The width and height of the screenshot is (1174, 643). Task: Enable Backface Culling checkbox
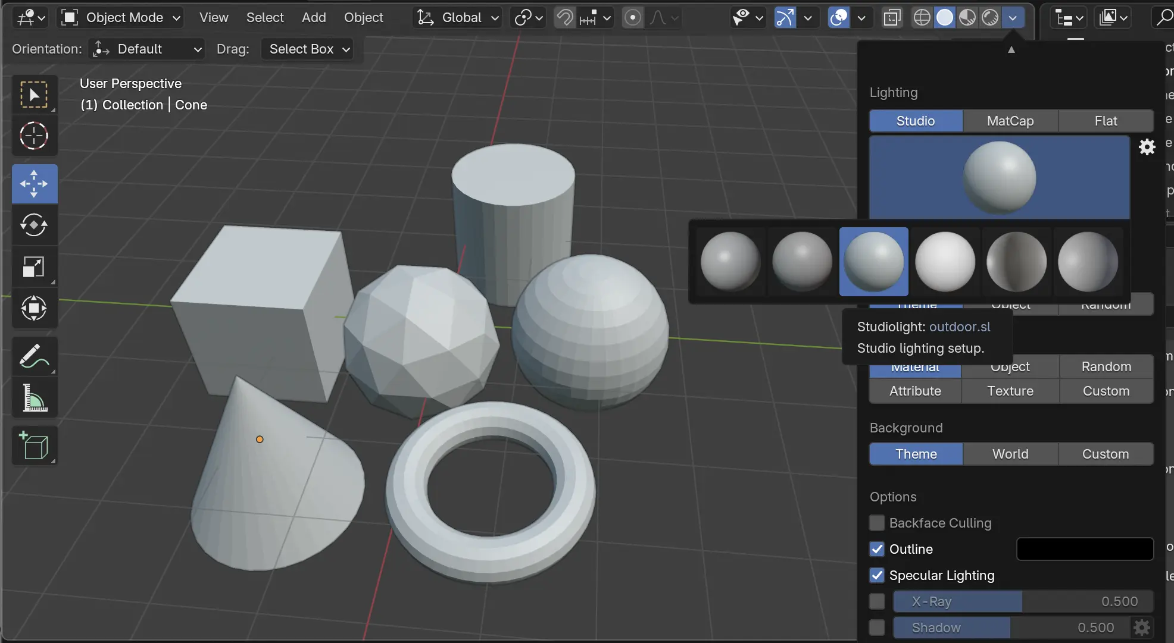[x=877, y=523]
